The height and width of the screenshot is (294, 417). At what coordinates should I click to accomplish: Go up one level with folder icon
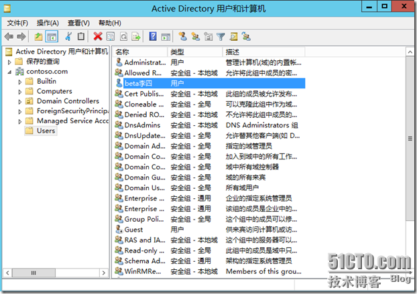(x=39, y=36)
